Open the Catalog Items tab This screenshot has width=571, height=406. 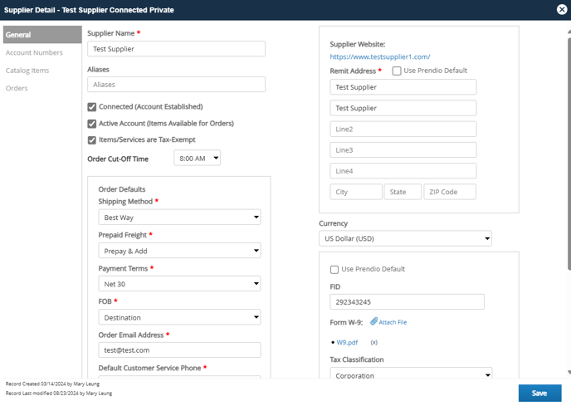click(x=27, y=71)
